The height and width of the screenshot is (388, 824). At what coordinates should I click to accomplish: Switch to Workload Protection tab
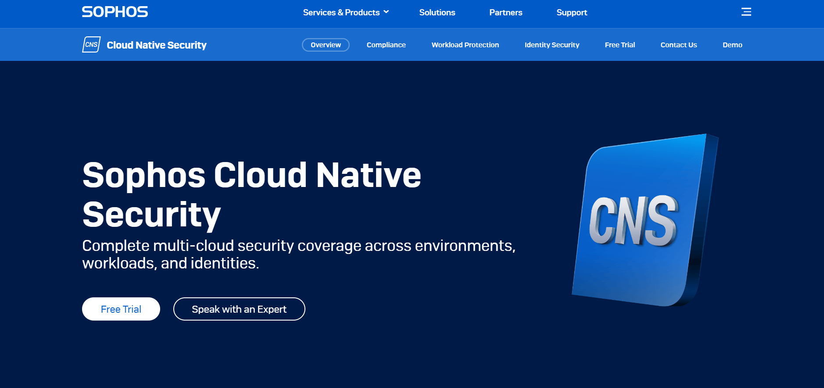[x=465, y=45]
